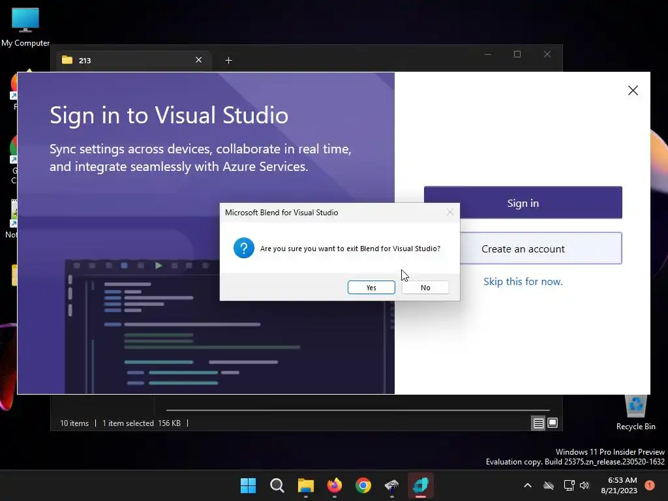
Task: Open the Recycle Bin desktop icon
Action: click(635, 412)
